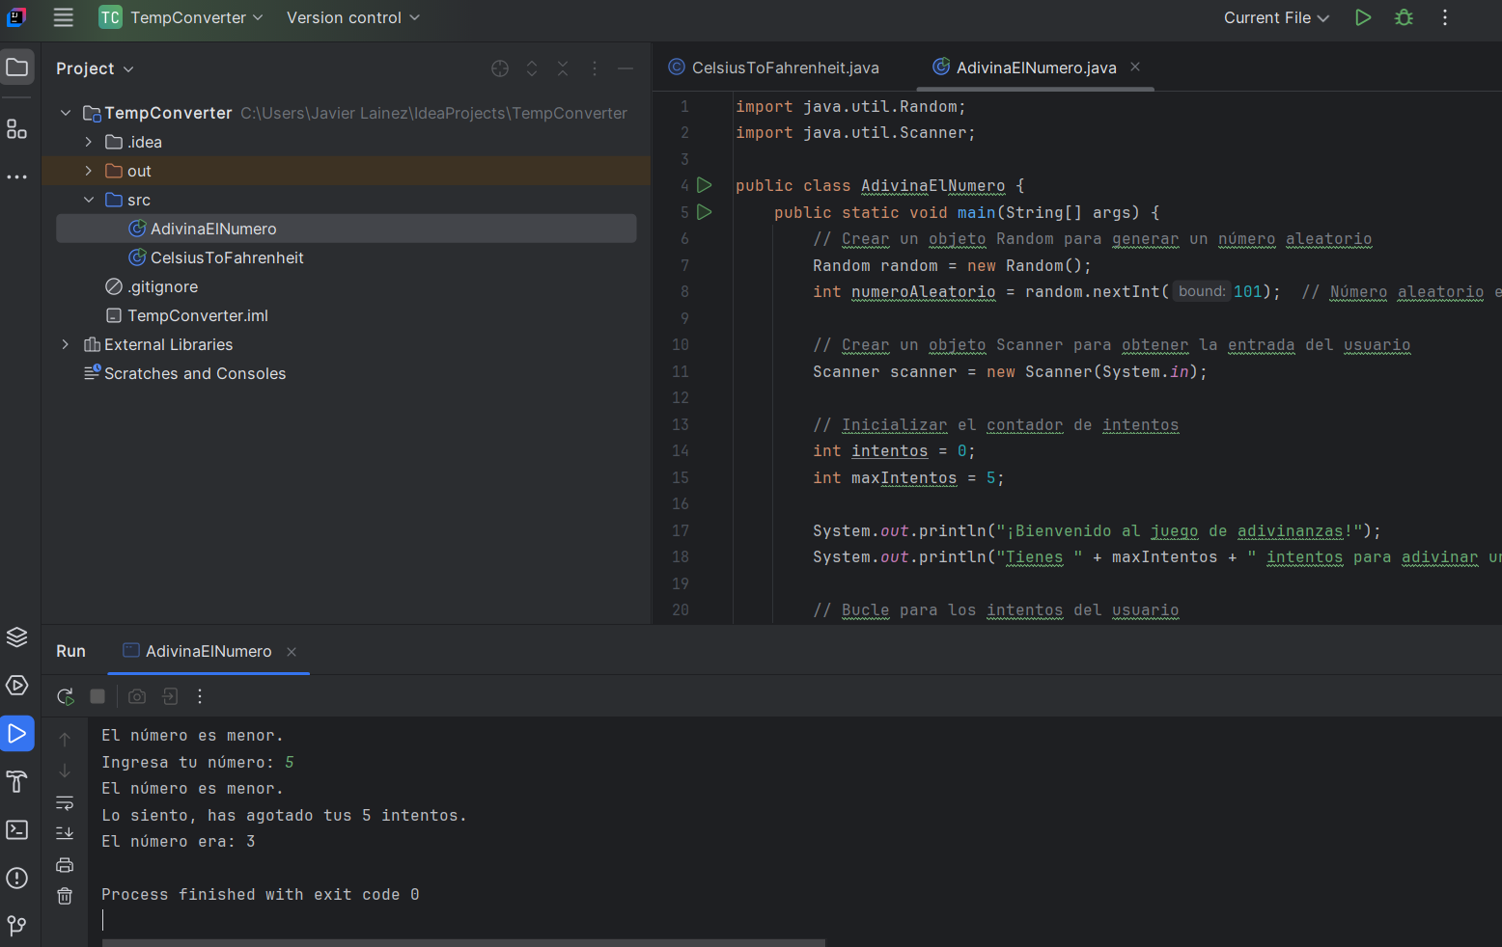Viewport: 1502px width, 947px height.
Task: Open the Project view selector dropdown
Action: (x=95, y=68)
